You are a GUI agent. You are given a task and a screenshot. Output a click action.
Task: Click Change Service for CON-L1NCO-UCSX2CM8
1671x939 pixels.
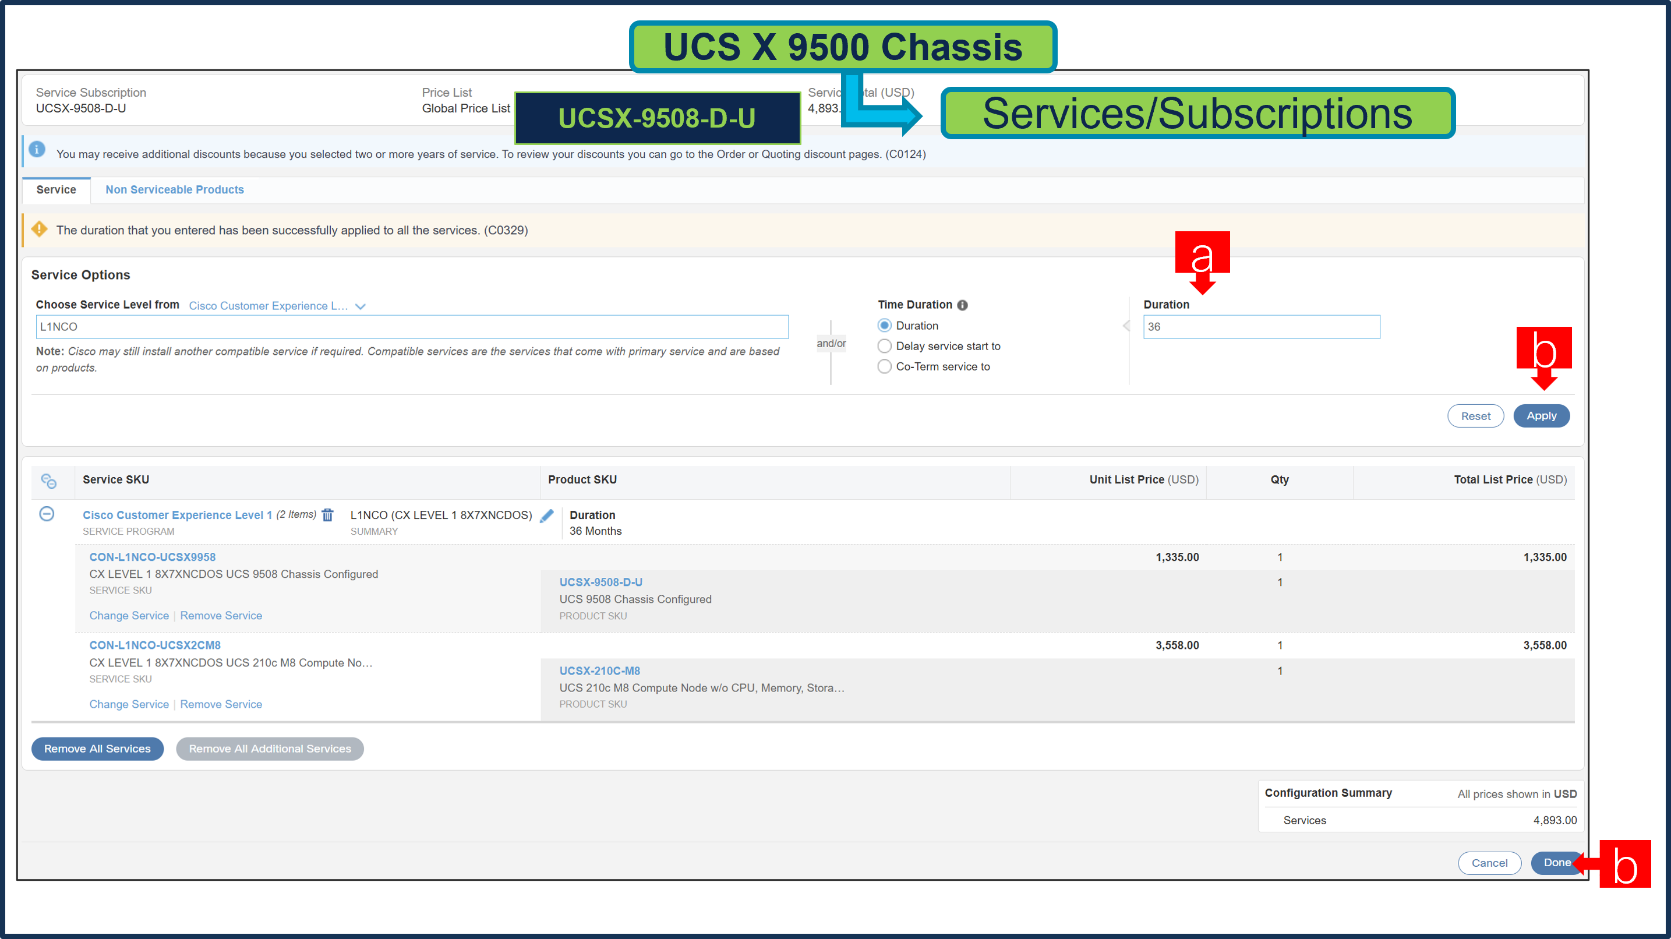point(129,704)
